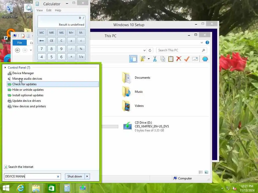Open Device Manager search result
Image resolution: width=258 pixels, height=193 pixels.
(x=53, y=73)
